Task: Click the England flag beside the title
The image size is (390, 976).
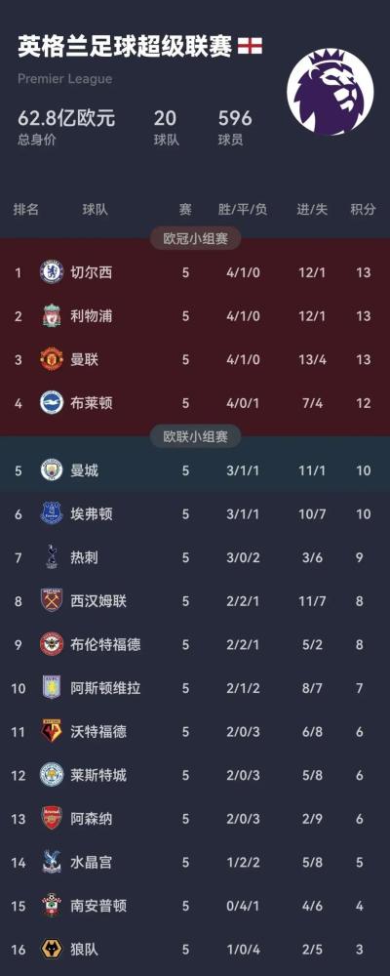Action: click(x=250, y=46)
